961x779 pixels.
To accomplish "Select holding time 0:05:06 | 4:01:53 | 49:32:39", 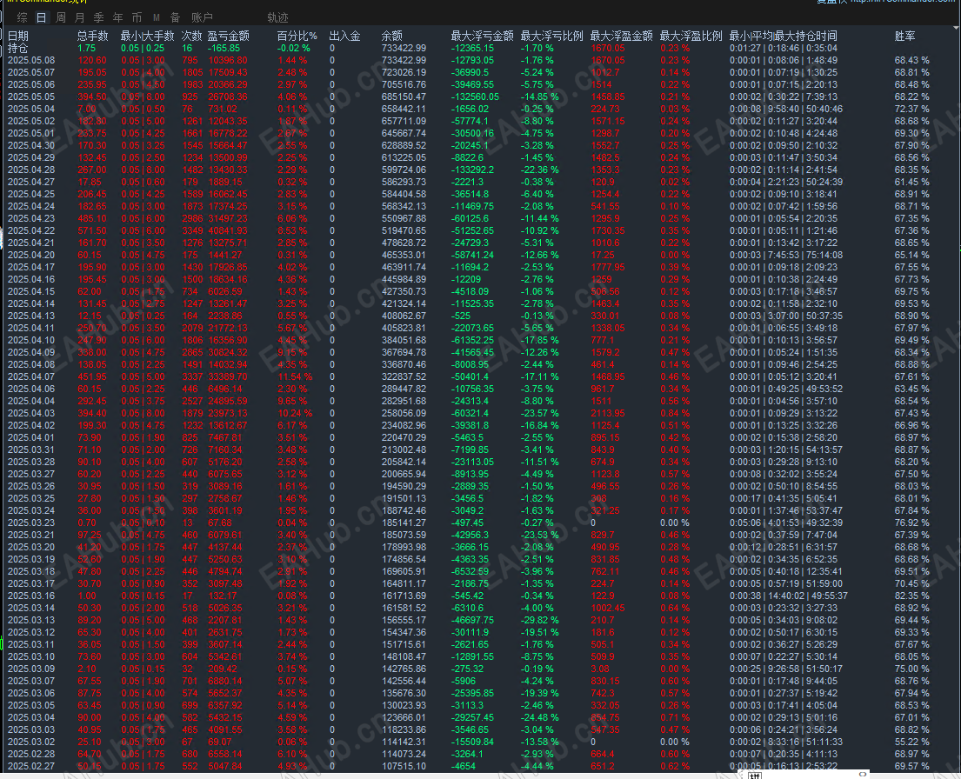I will point(785,523).
